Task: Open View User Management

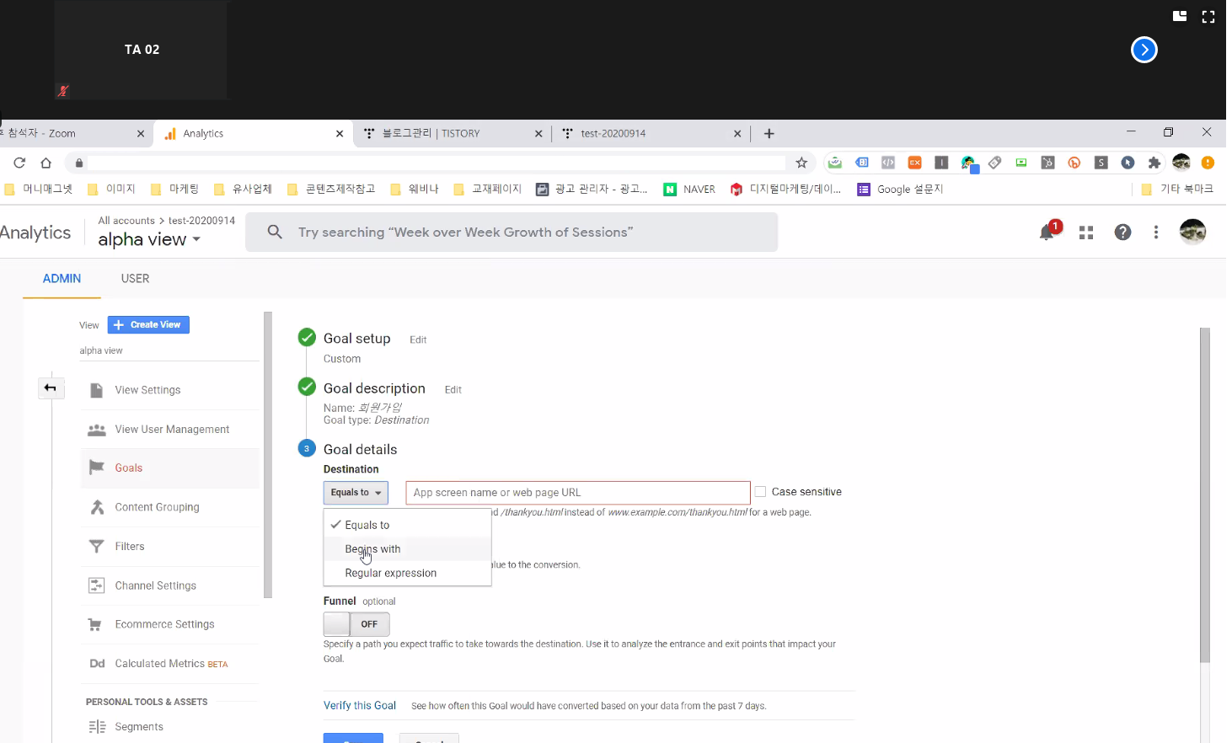Action: click(171, 430)
